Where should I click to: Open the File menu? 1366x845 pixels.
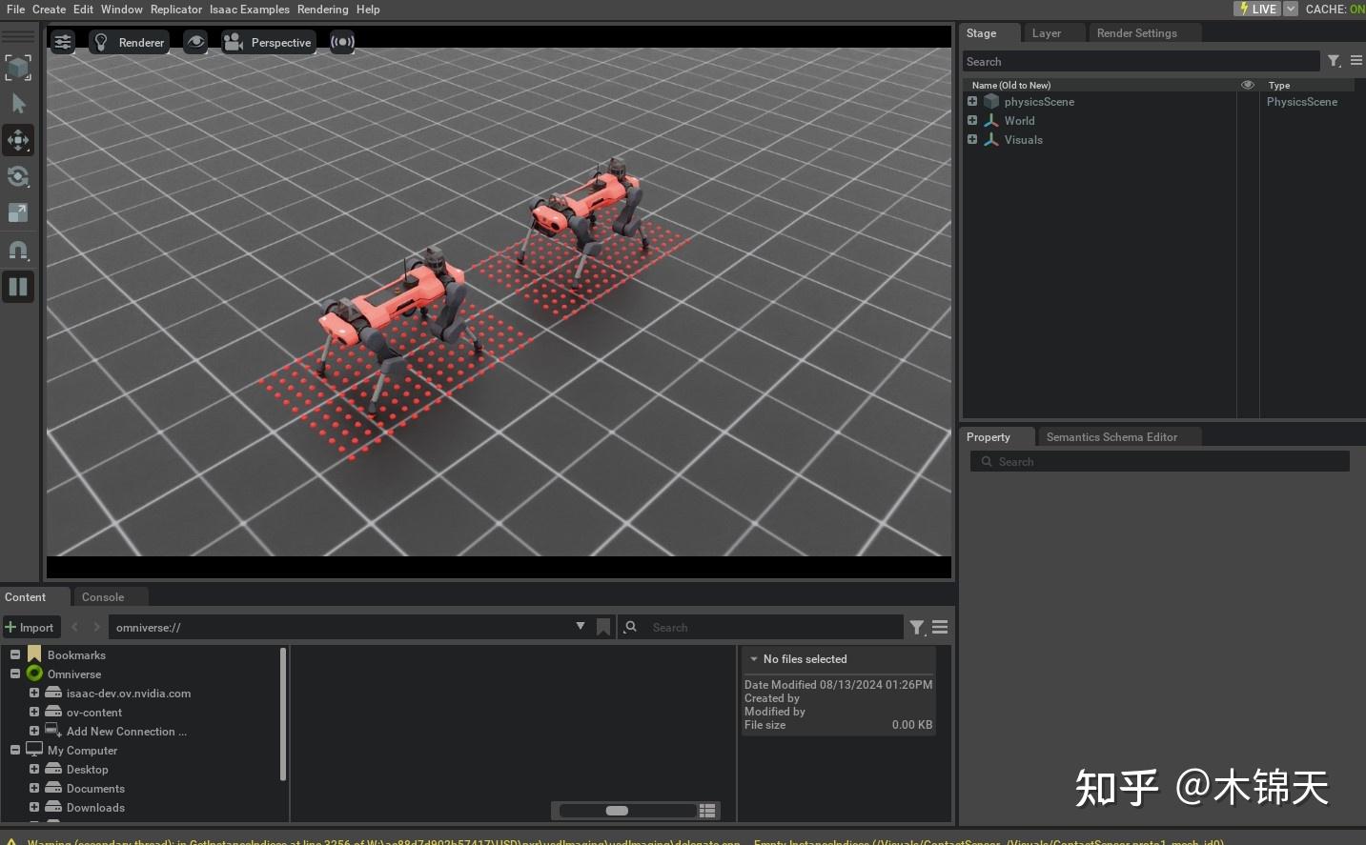point(15,10)
